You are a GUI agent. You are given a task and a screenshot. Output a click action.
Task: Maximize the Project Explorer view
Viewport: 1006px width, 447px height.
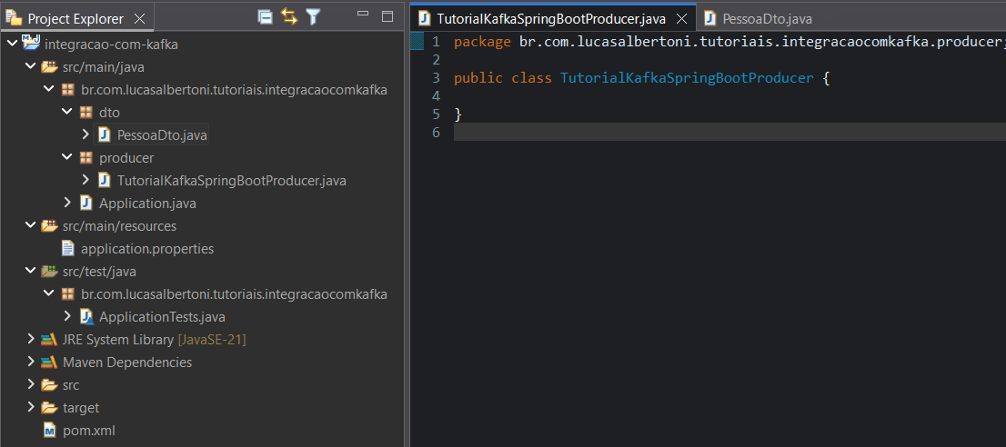tap(387, 16)
